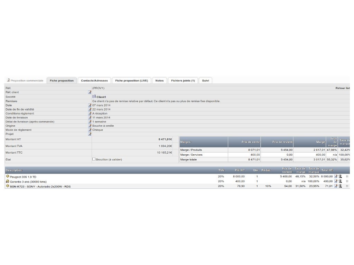
Task: Edit Date de fin de validité
Action: point(90,109)
